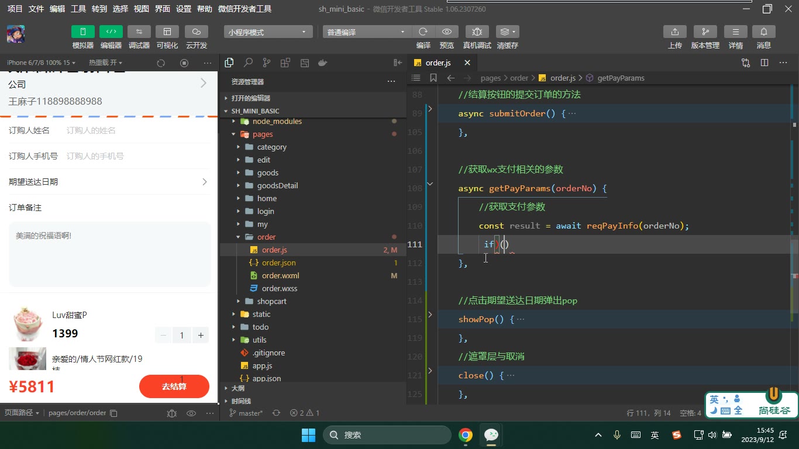Open the hot reload (热重载) dropdown

[x=106, y=63]
